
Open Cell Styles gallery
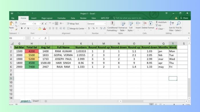[131, 26]
